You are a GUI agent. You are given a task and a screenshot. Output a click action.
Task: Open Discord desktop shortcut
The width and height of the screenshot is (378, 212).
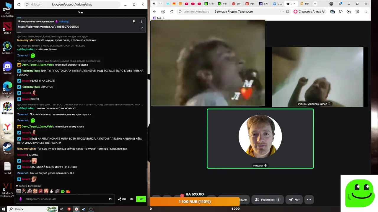click(x=7, y=68)
